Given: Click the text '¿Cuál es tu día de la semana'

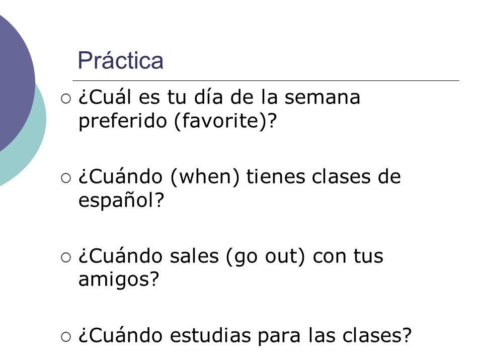Looking at the screenshot, I should pos(219,97).
